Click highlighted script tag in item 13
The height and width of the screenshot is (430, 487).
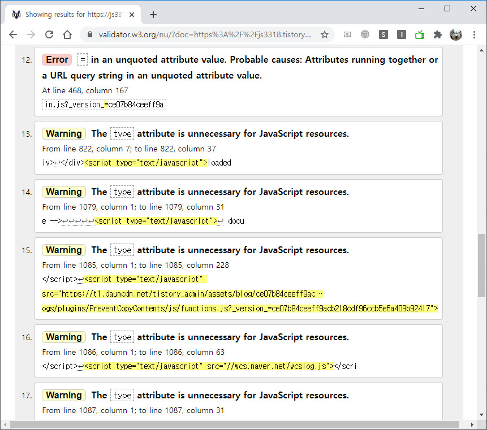pyautogui.click(x=146, y=163)
